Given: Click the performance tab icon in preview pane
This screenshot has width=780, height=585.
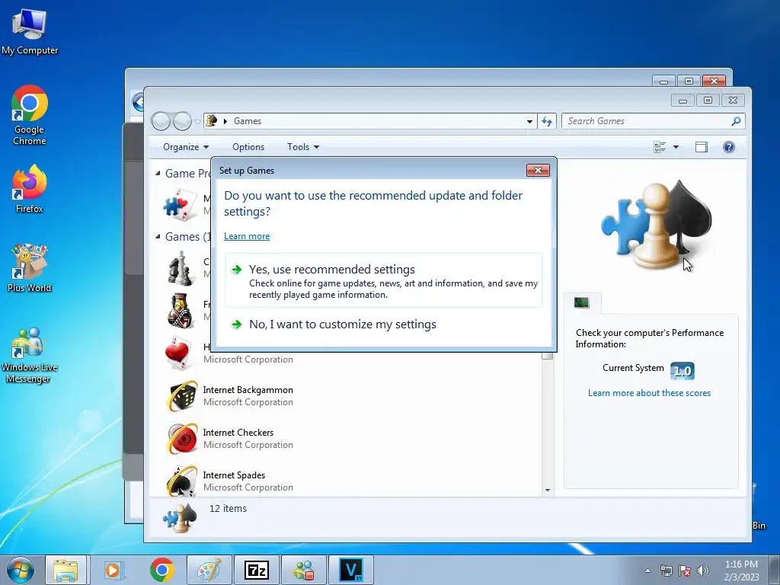Looking at the screenshot, I should (x=581, y=302).
